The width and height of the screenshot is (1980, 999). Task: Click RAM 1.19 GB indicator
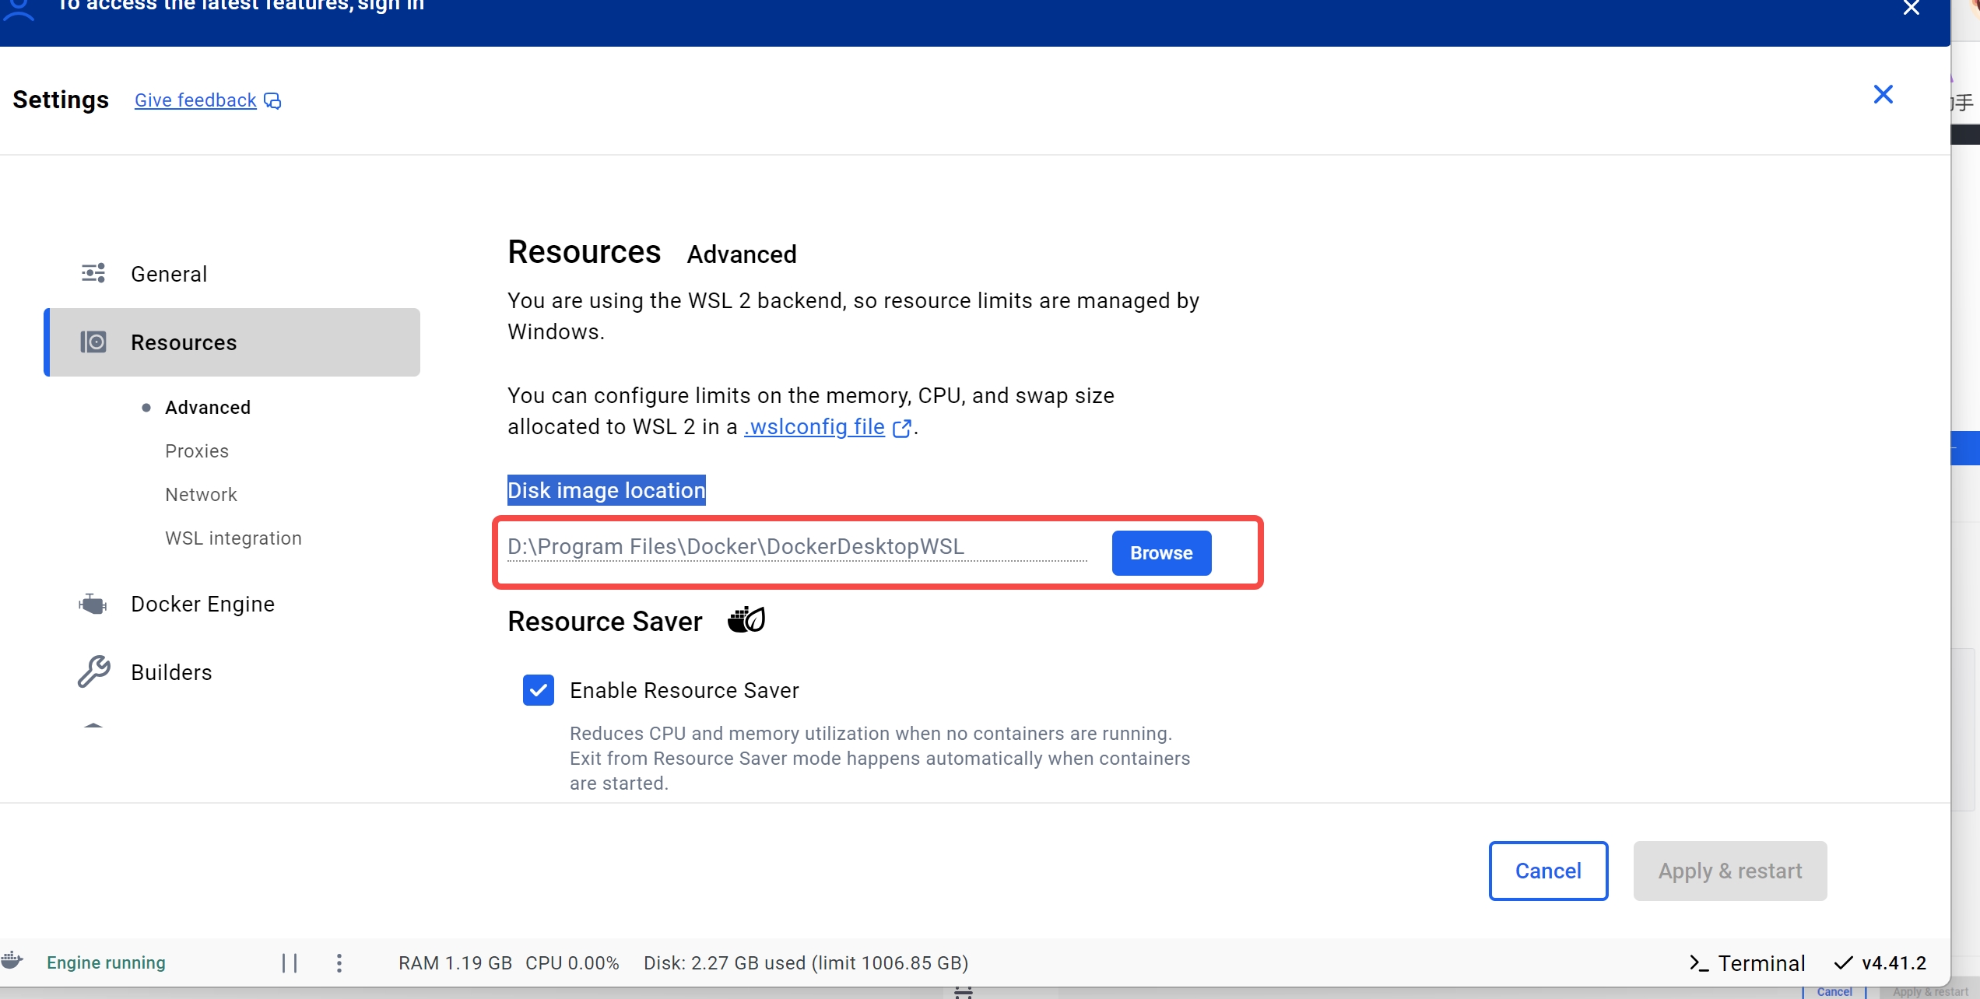coord(455,963)
